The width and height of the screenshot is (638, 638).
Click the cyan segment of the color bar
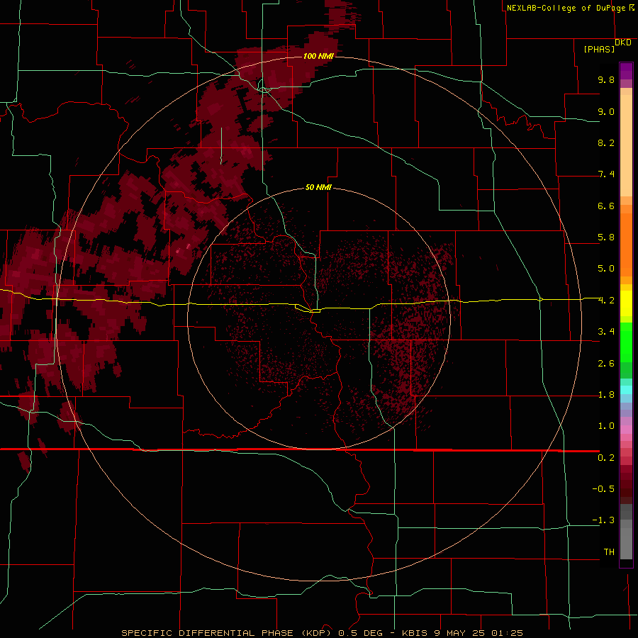point(626,390)
